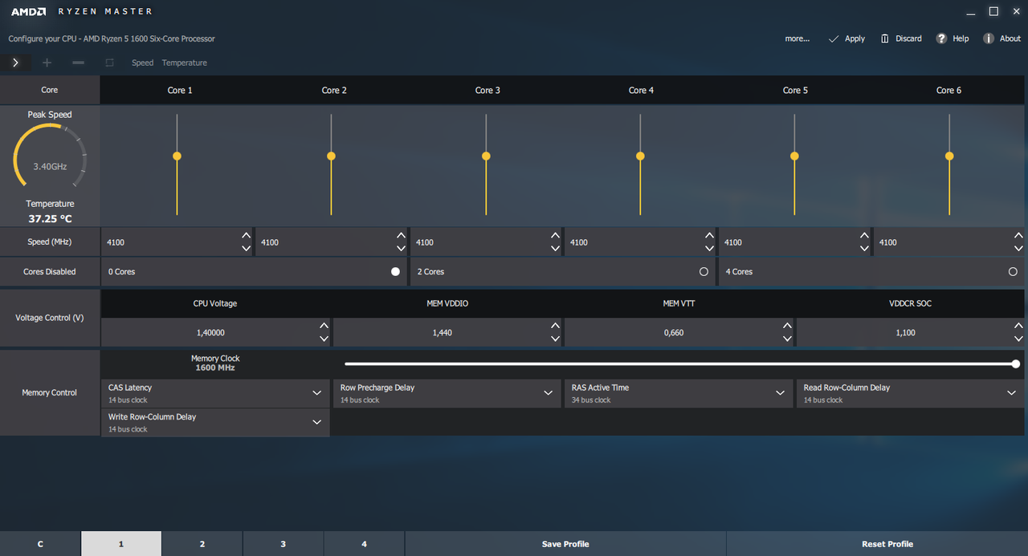Click the Core 6 speed slider handle
1028x556 pixels.
(949, 156)
